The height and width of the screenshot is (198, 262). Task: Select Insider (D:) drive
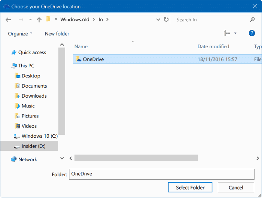coord(29,146)
